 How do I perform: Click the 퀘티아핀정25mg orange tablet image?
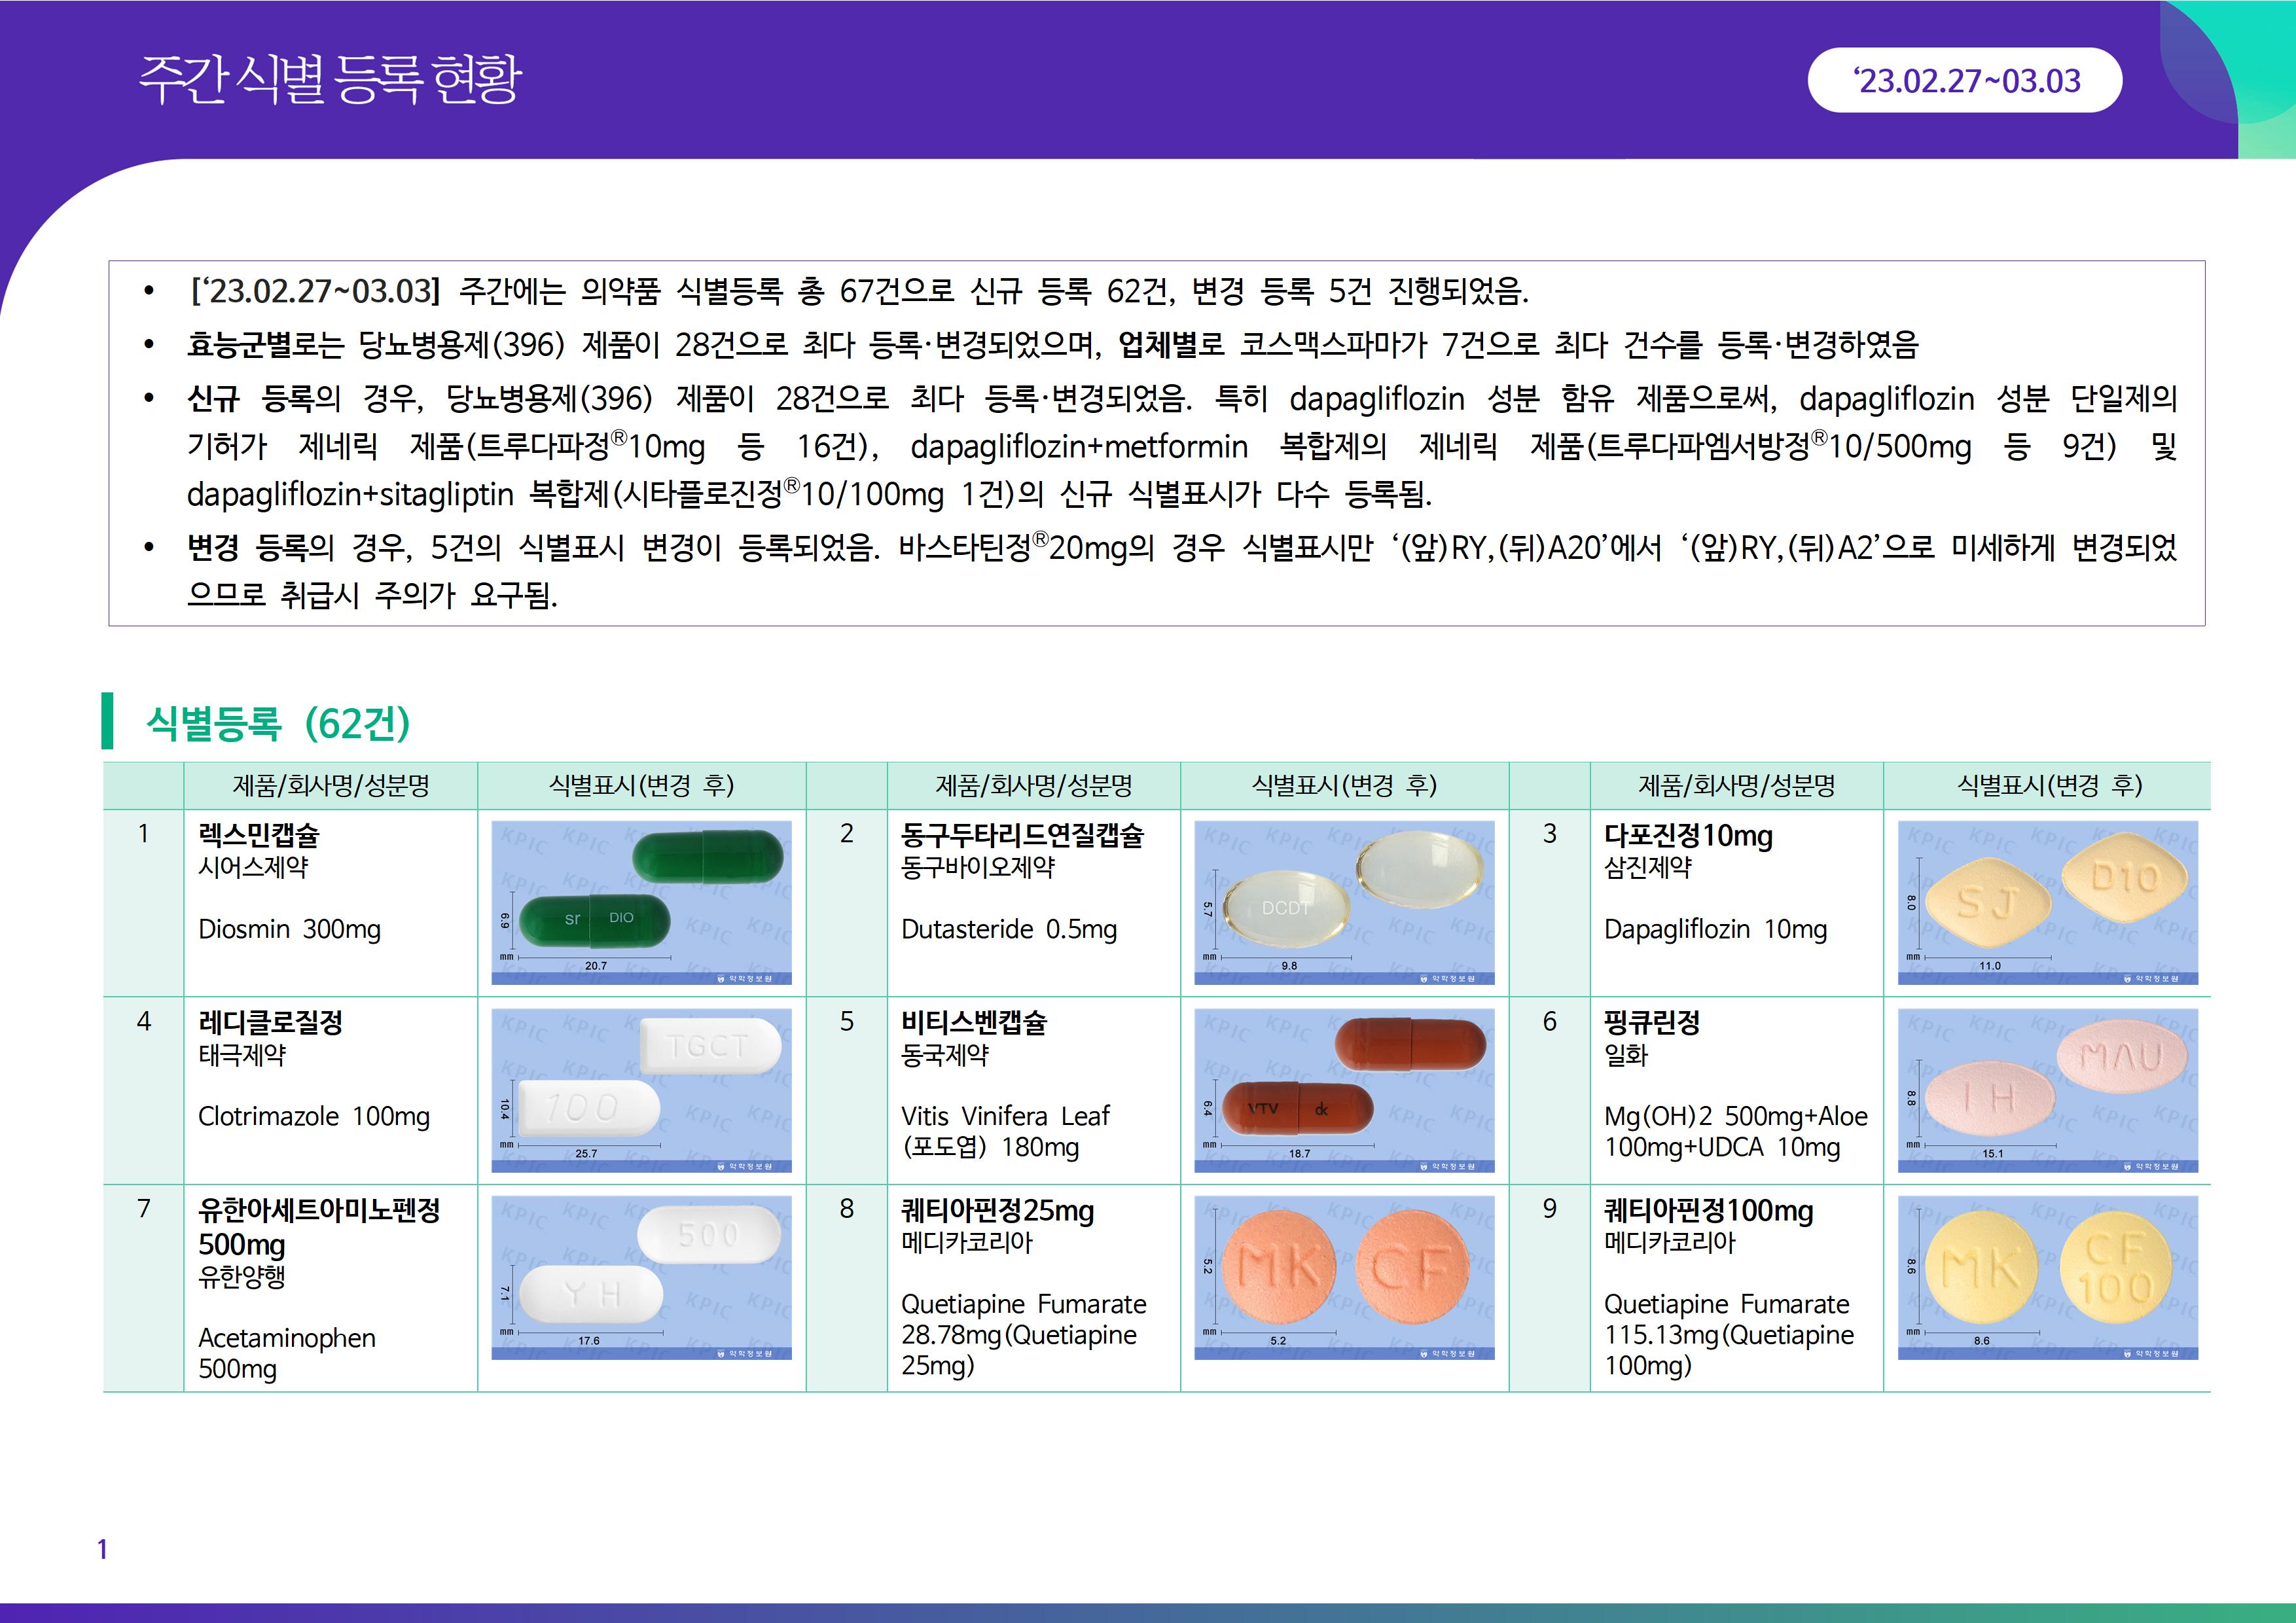tap(1344, 1277)
